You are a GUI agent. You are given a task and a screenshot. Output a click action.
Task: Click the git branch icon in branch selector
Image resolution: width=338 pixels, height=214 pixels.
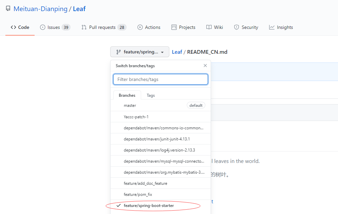118,52
